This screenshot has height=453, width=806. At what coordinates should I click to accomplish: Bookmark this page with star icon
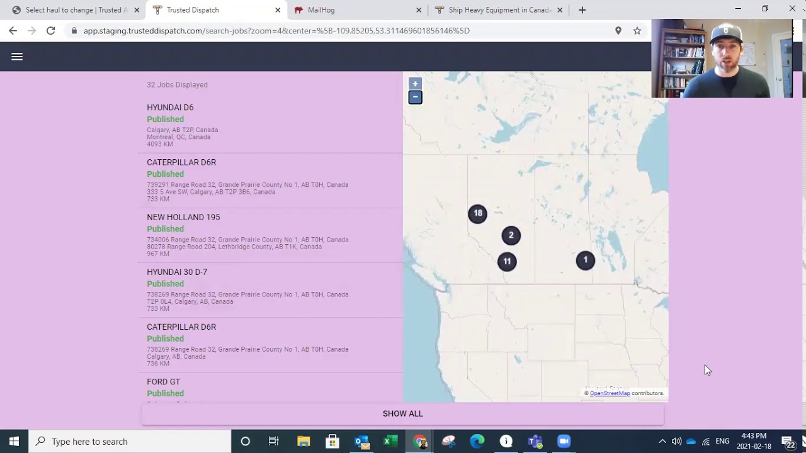[x=637, y=30]
